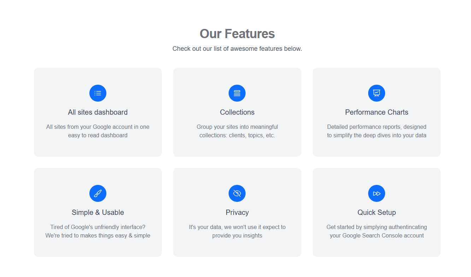Screen dimensions: 471x277
Task: Click the paintbrush icon above Simple & Usable
Action: pyautogui.click(x=98, y=193)
